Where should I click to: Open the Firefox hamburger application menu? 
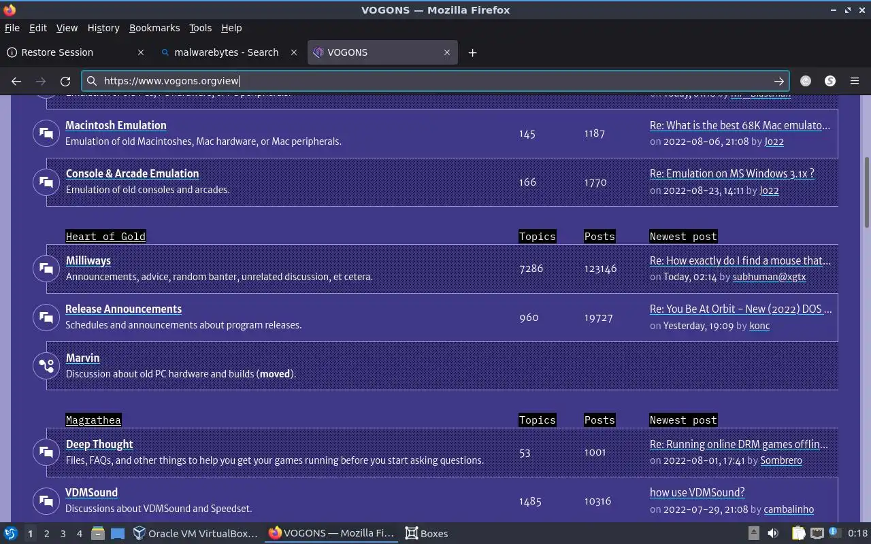coord(855,81)
